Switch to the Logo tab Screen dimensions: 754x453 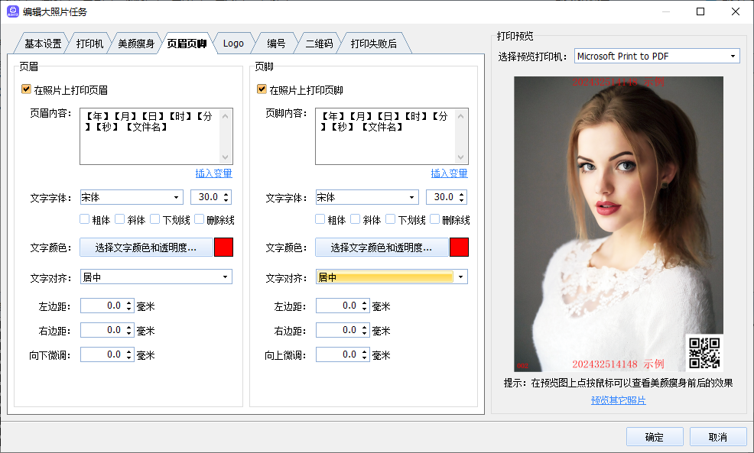[233, 44]
